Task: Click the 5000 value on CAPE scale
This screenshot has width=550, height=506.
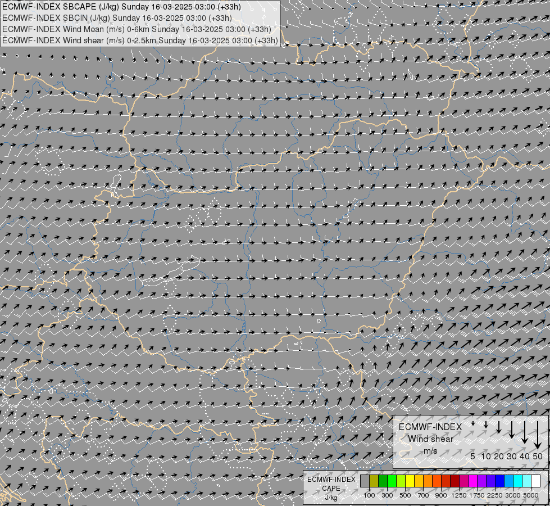Action: (x=531, y=495)
